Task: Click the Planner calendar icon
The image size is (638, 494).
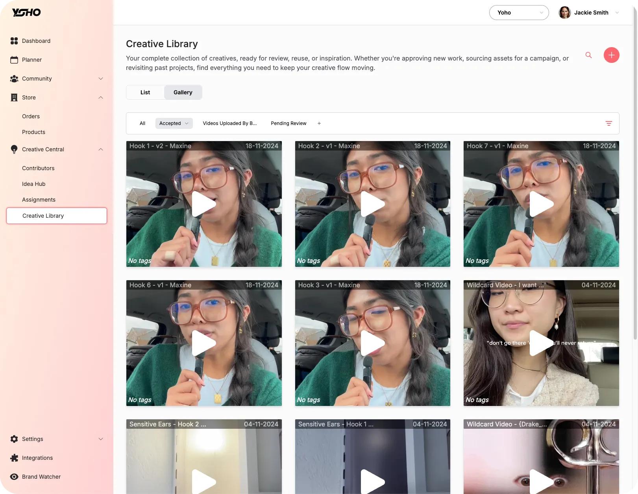Action: 14,60
